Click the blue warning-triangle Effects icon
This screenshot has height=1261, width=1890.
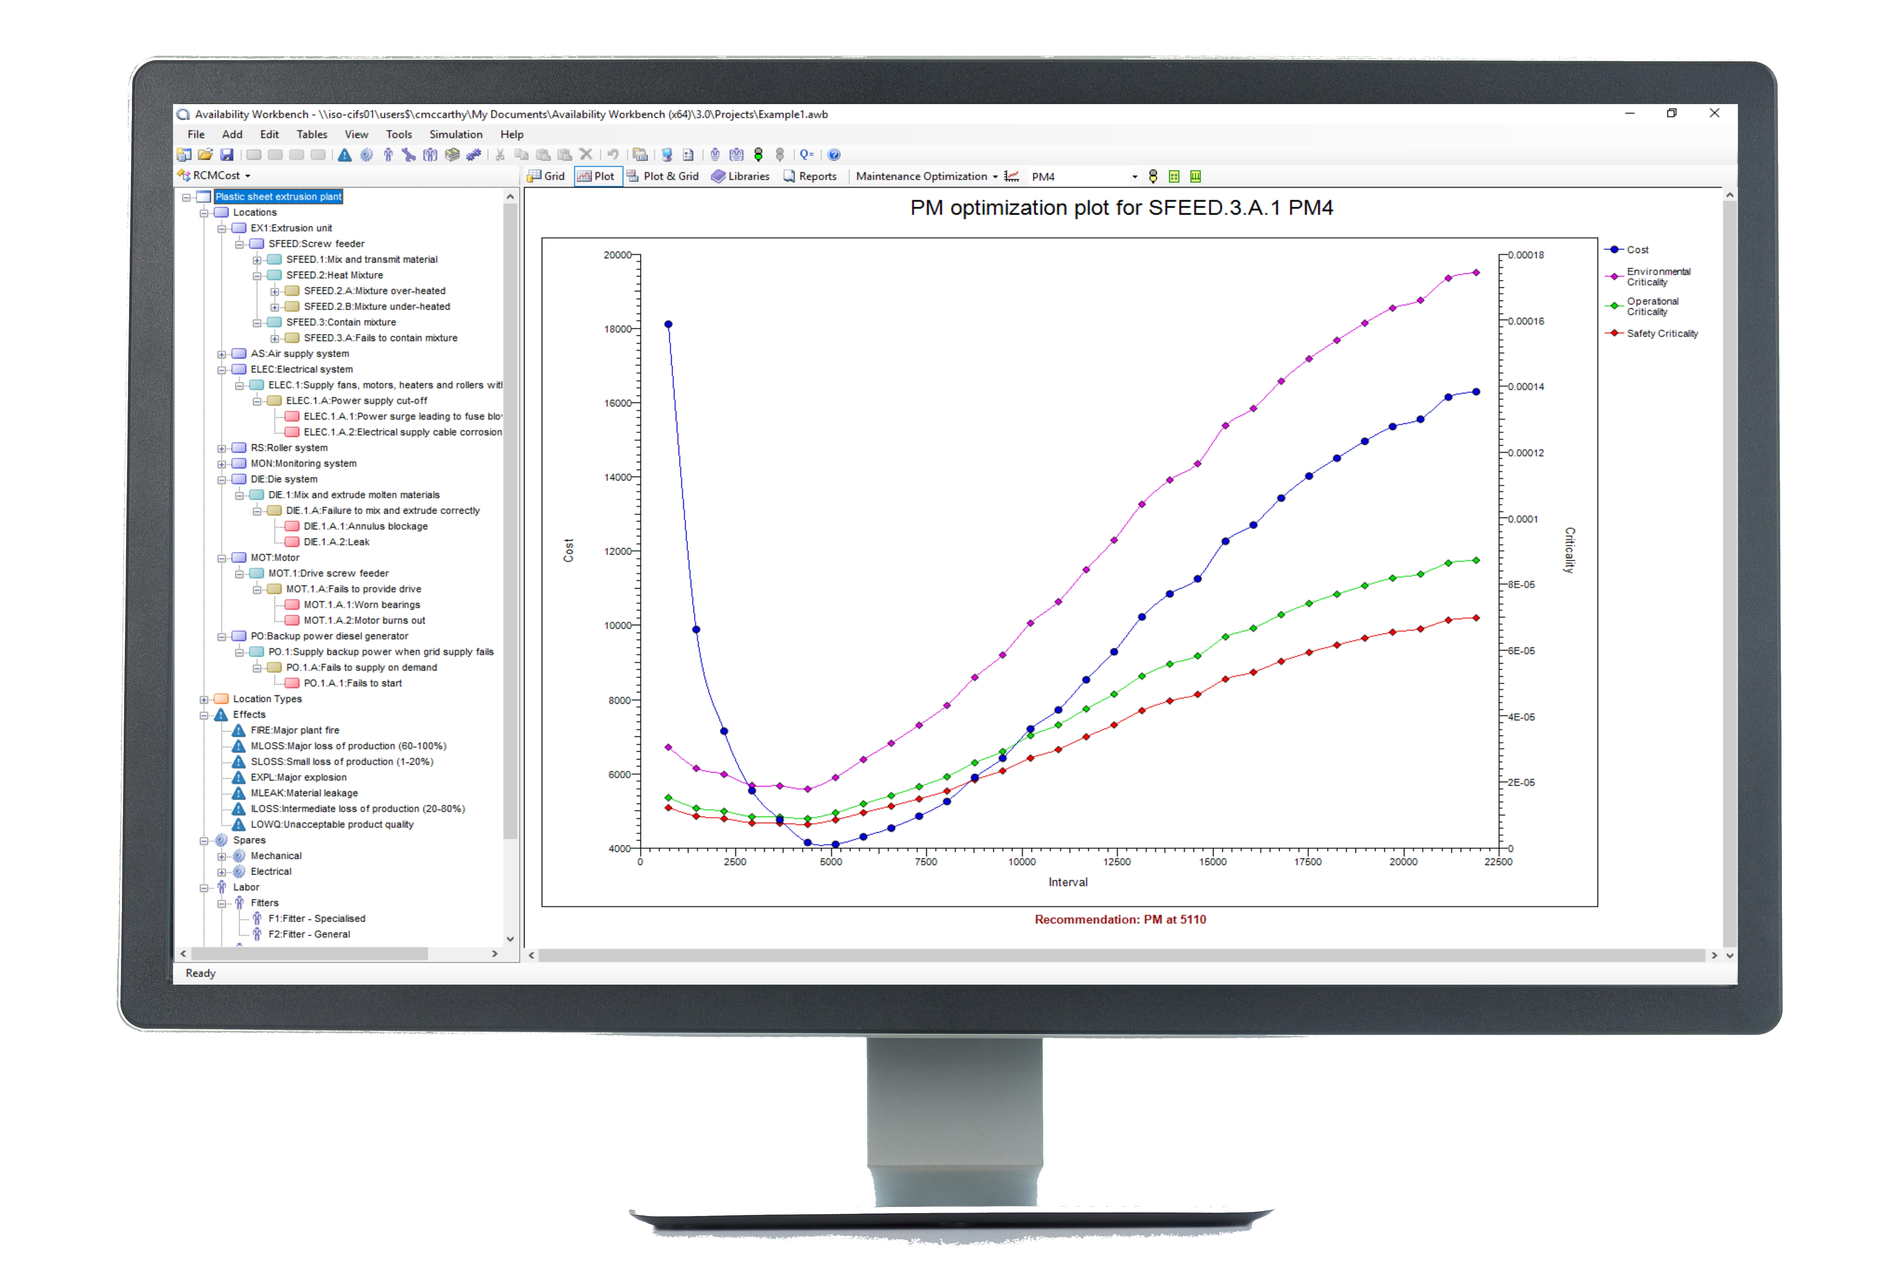click(x=344, y=155)
